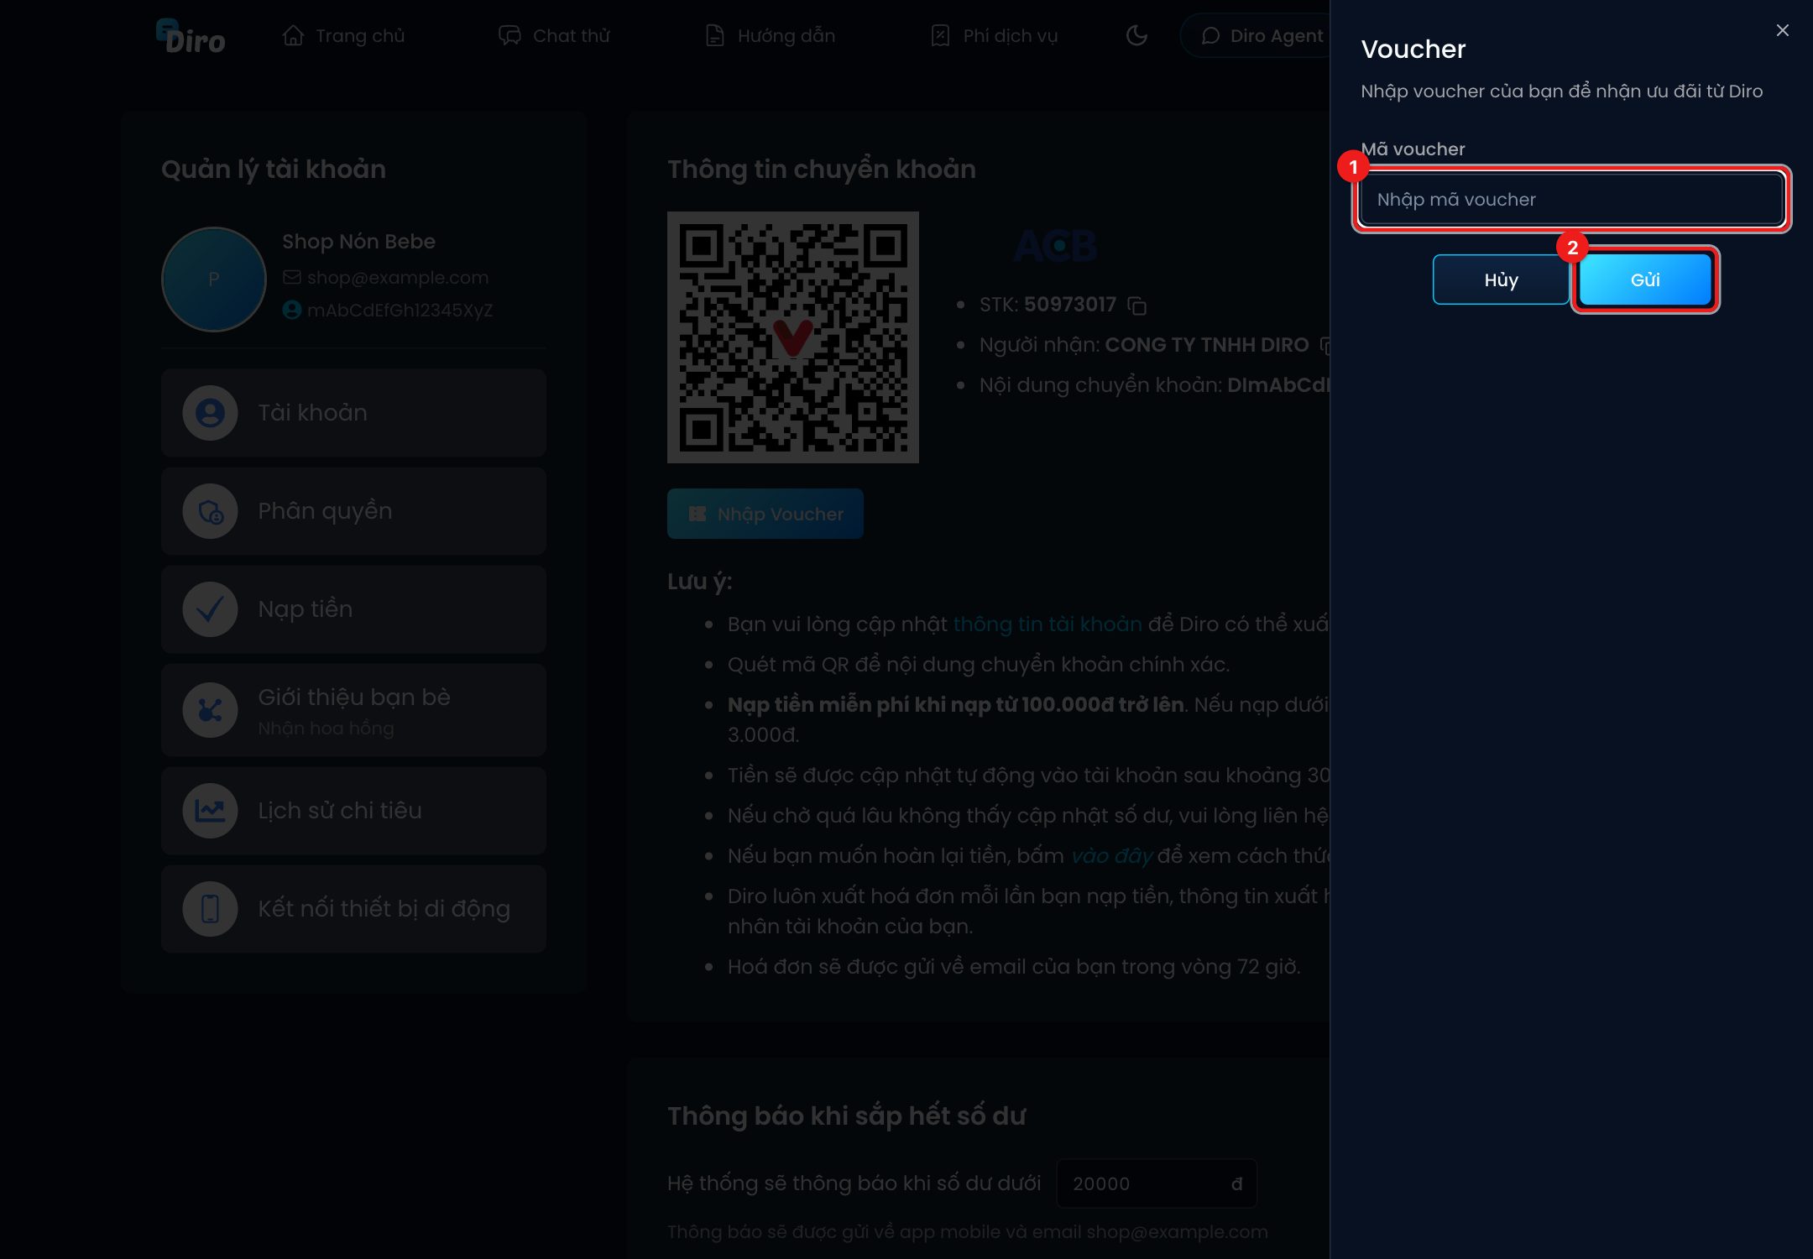1813x1259 pixels.
Task: Edit the low balance threshold 20000 field
Action: 1157,1183
